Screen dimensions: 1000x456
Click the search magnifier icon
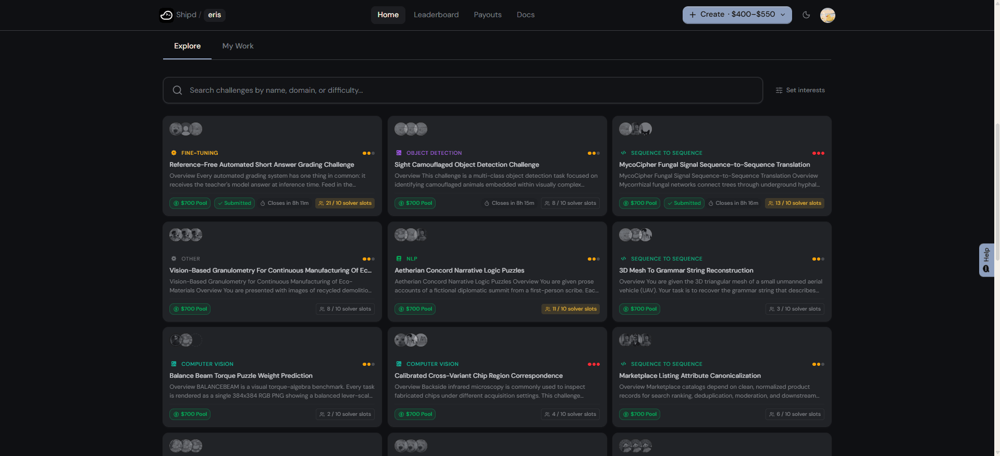(x=177, y=90)
